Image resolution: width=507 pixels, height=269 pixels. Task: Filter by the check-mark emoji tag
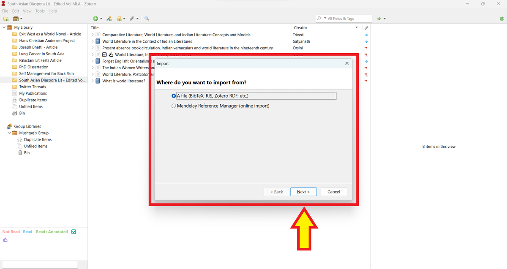pyautogui.click(x=74, y=231)
